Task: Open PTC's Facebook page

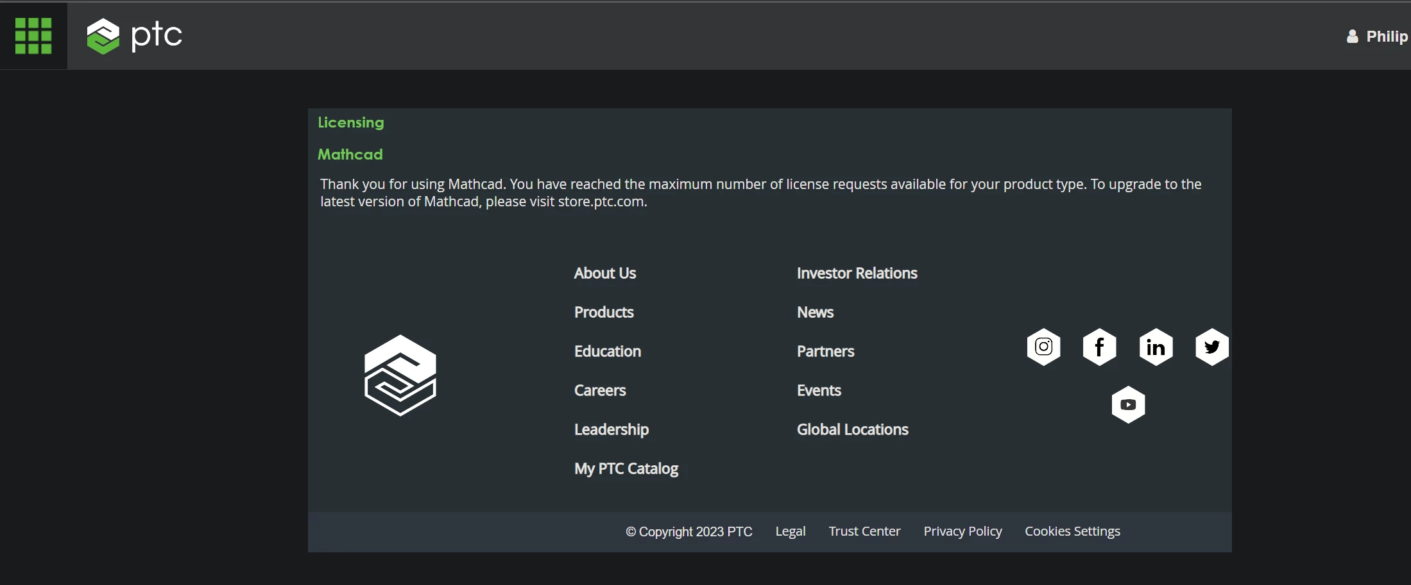Action: (1100, 347)
